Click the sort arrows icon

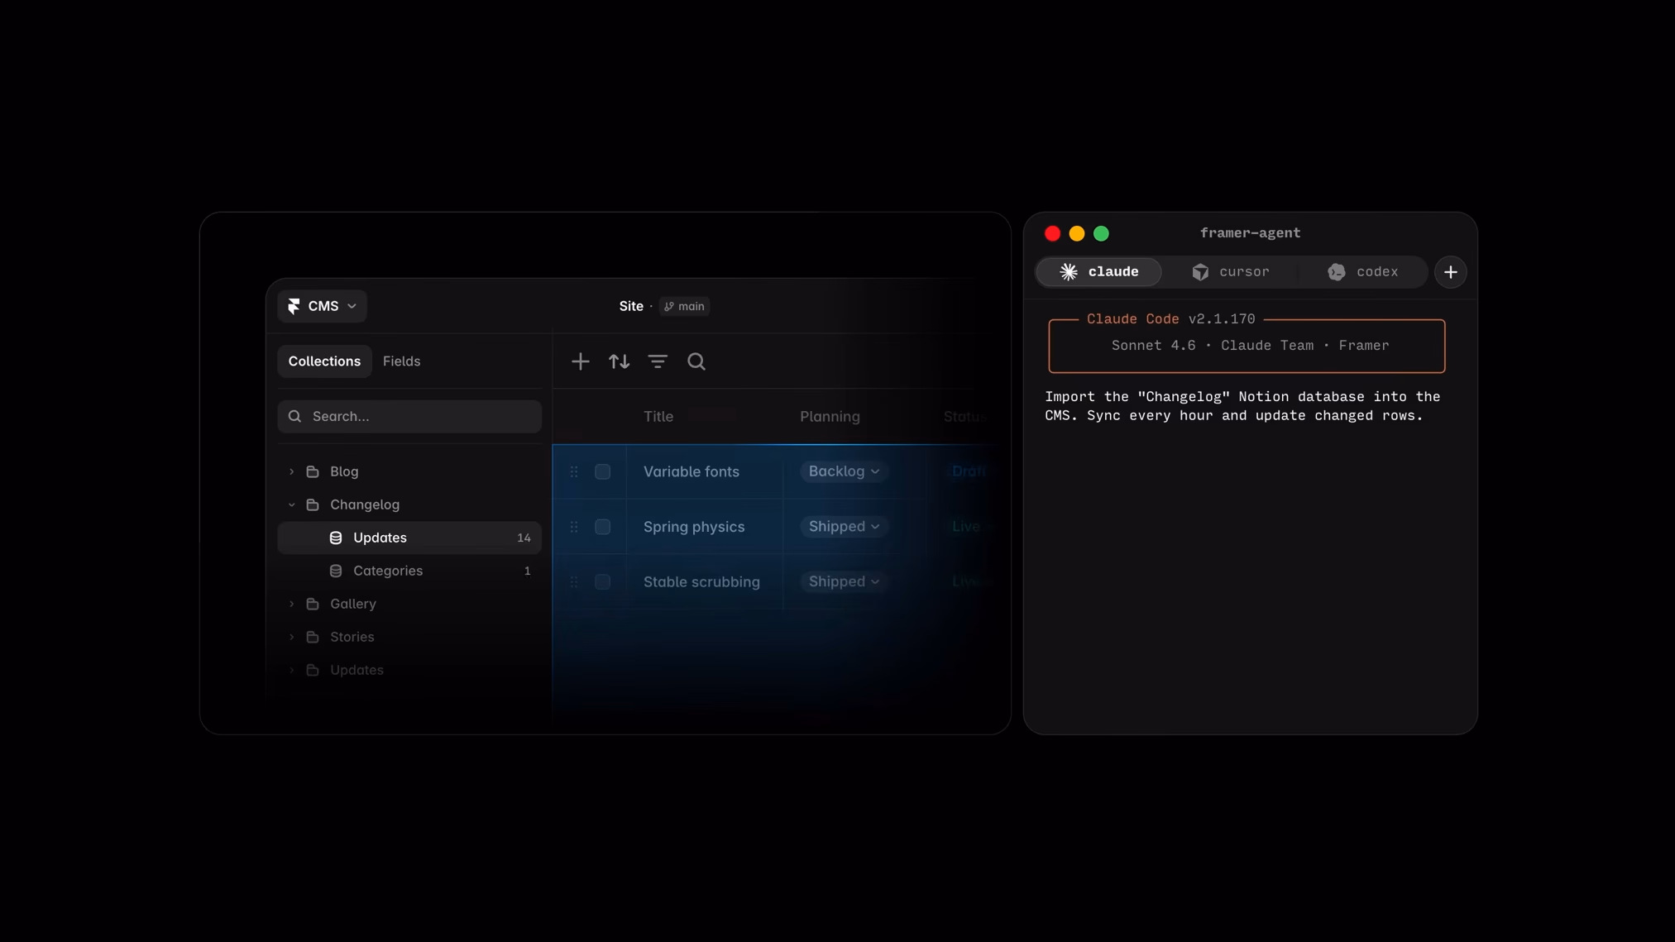click(x=620, y=361)
